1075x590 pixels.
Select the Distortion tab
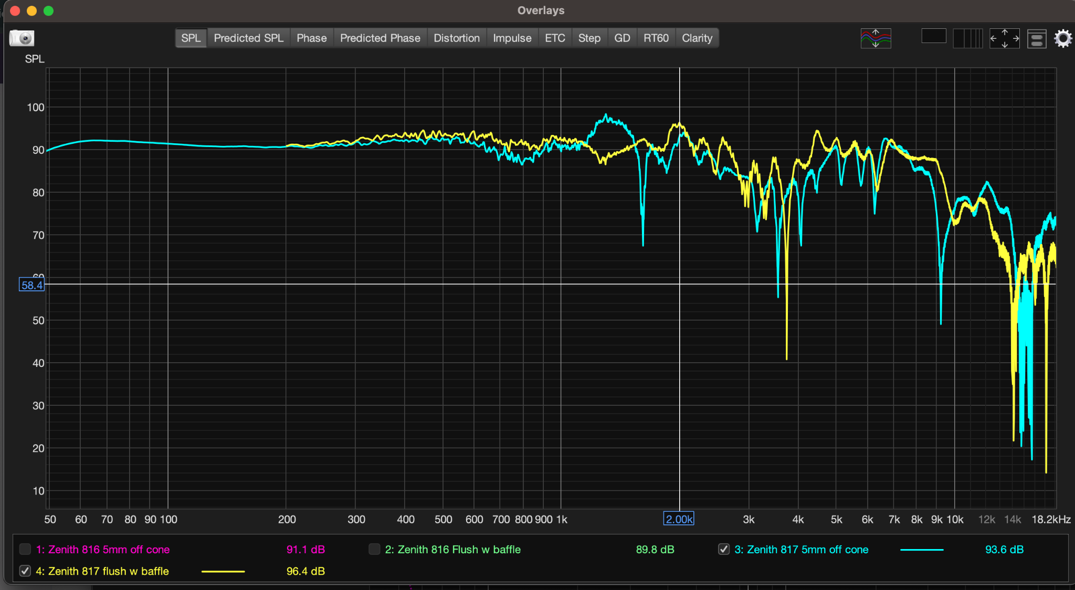point(457,38)
